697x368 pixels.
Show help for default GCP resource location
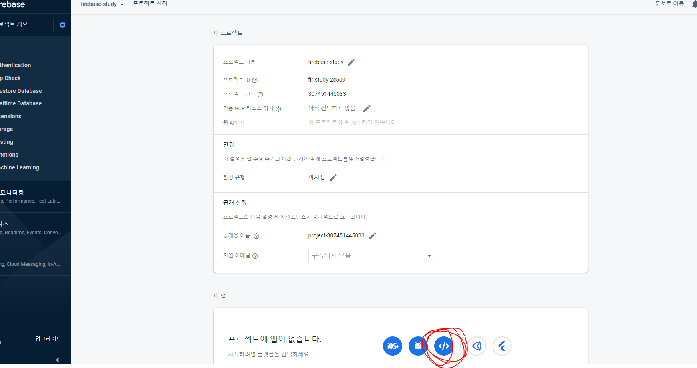pyautogui.click(x=278, y=109)
